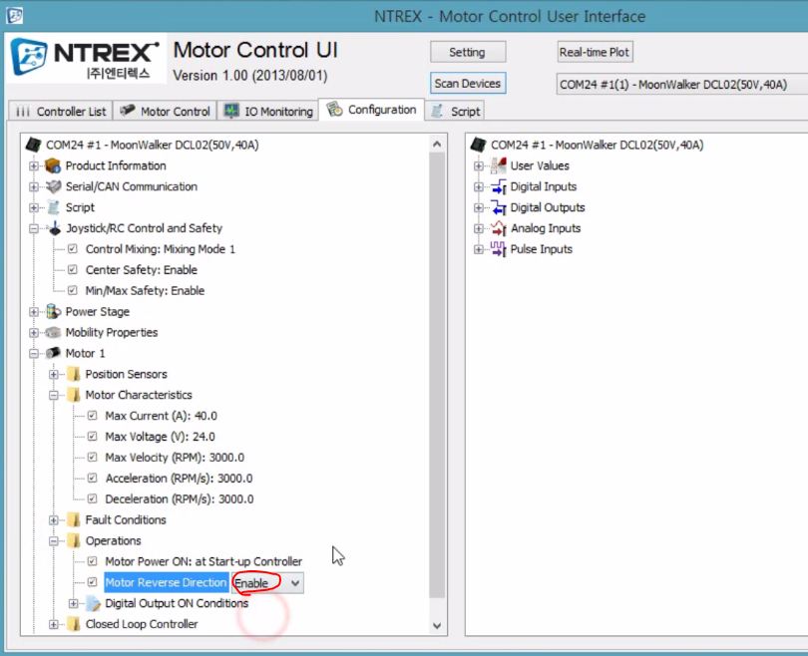Toggle Control Mixing: Mixing Mode 1 checkbox
This screenshot has width=808, height=656.
(x=73, y=248)
